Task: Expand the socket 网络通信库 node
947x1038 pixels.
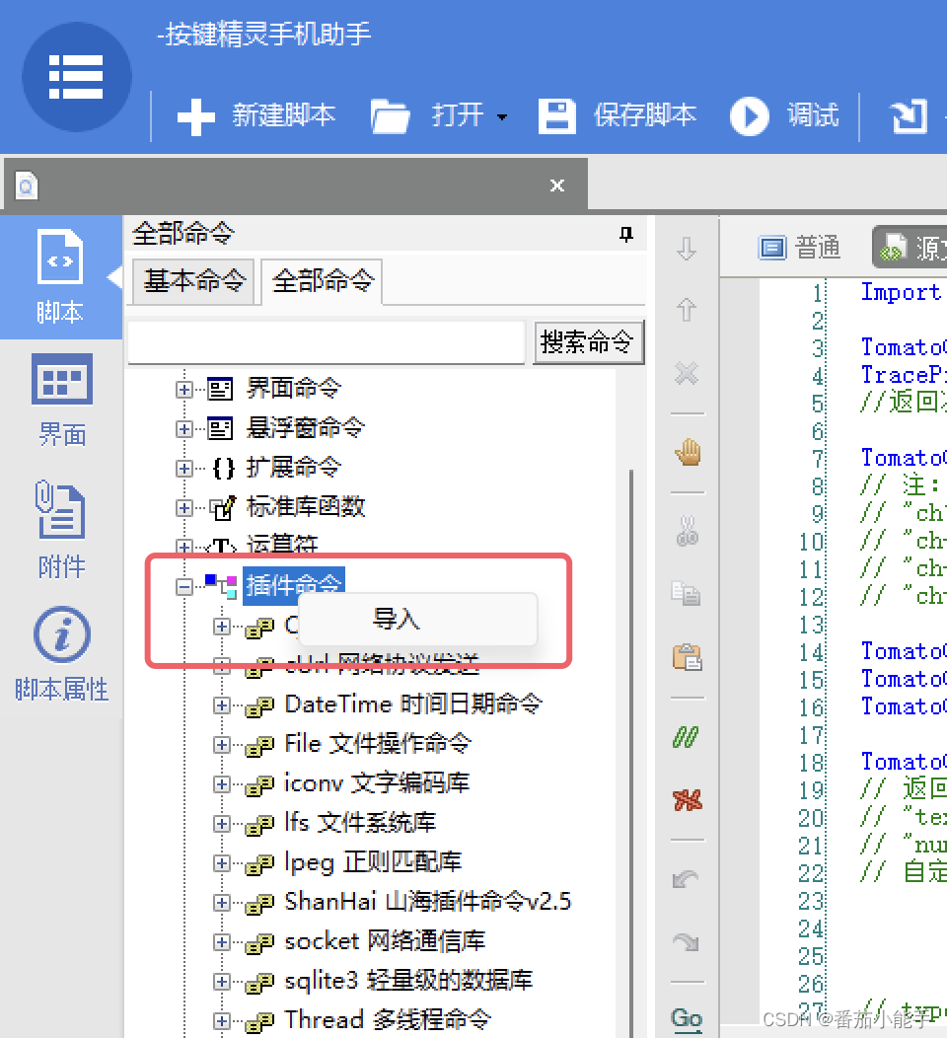Action: [x=222, y=942]
